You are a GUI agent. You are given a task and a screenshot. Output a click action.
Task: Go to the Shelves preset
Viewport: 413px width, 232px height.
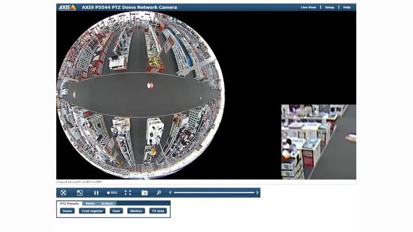136,211
